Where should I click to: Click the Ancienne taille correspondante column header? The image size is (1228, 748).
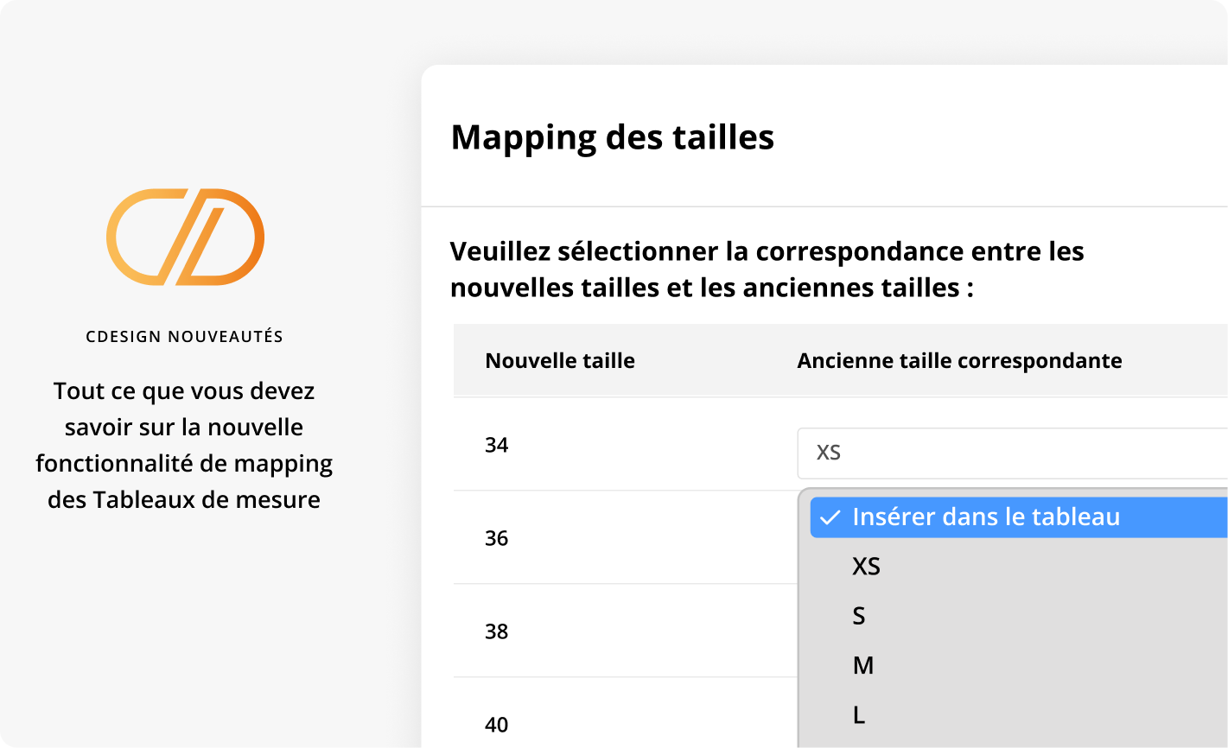click(x=959, y=360)
